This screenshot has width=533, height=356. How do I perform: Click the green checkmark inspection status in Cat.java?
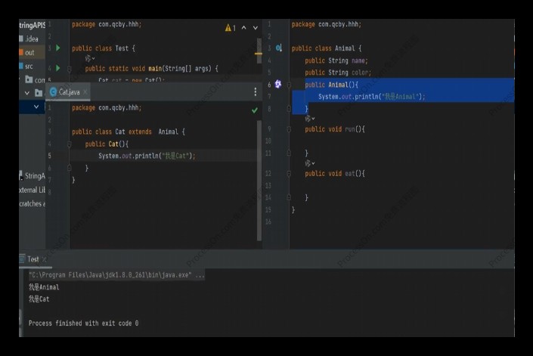pos(255,110)
